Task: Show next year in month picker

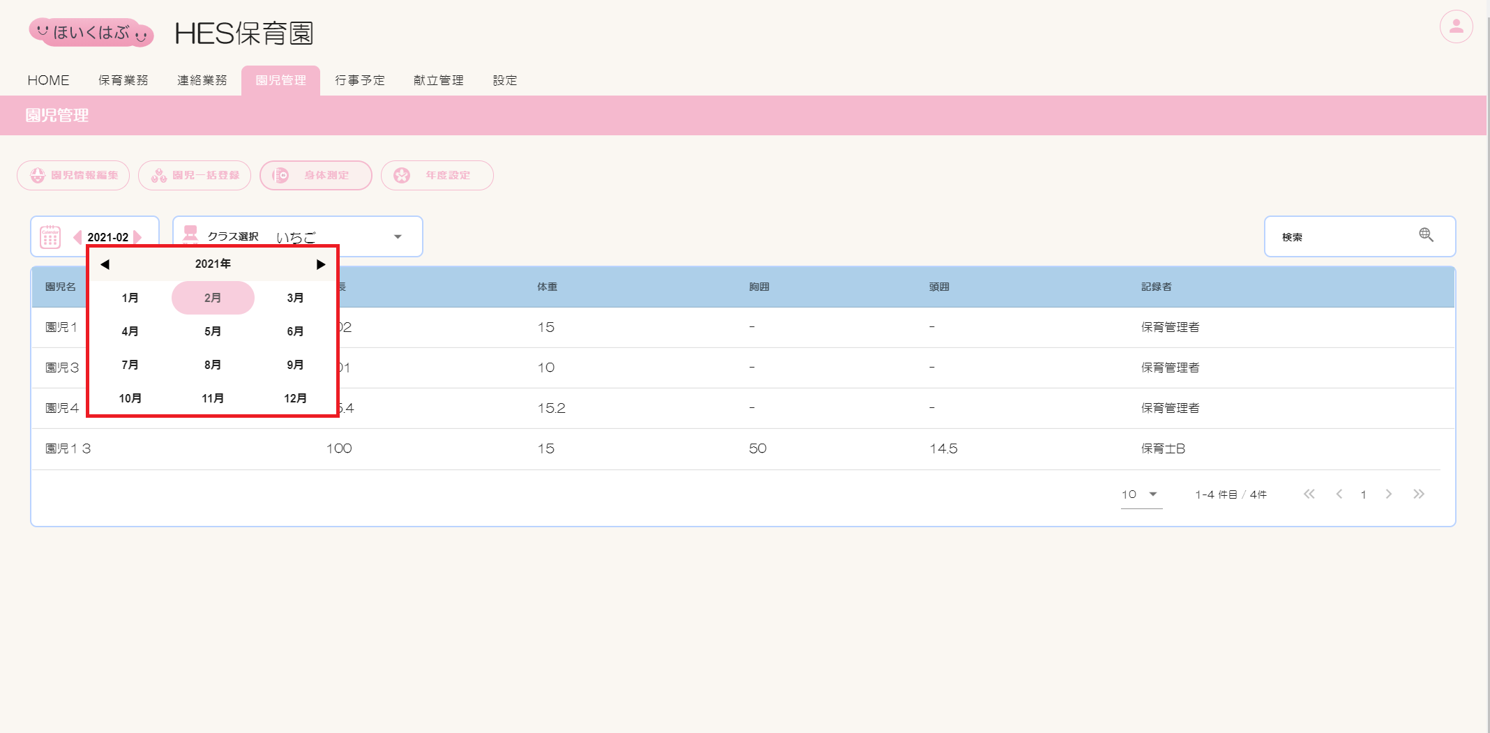Action: coord(320,264)
